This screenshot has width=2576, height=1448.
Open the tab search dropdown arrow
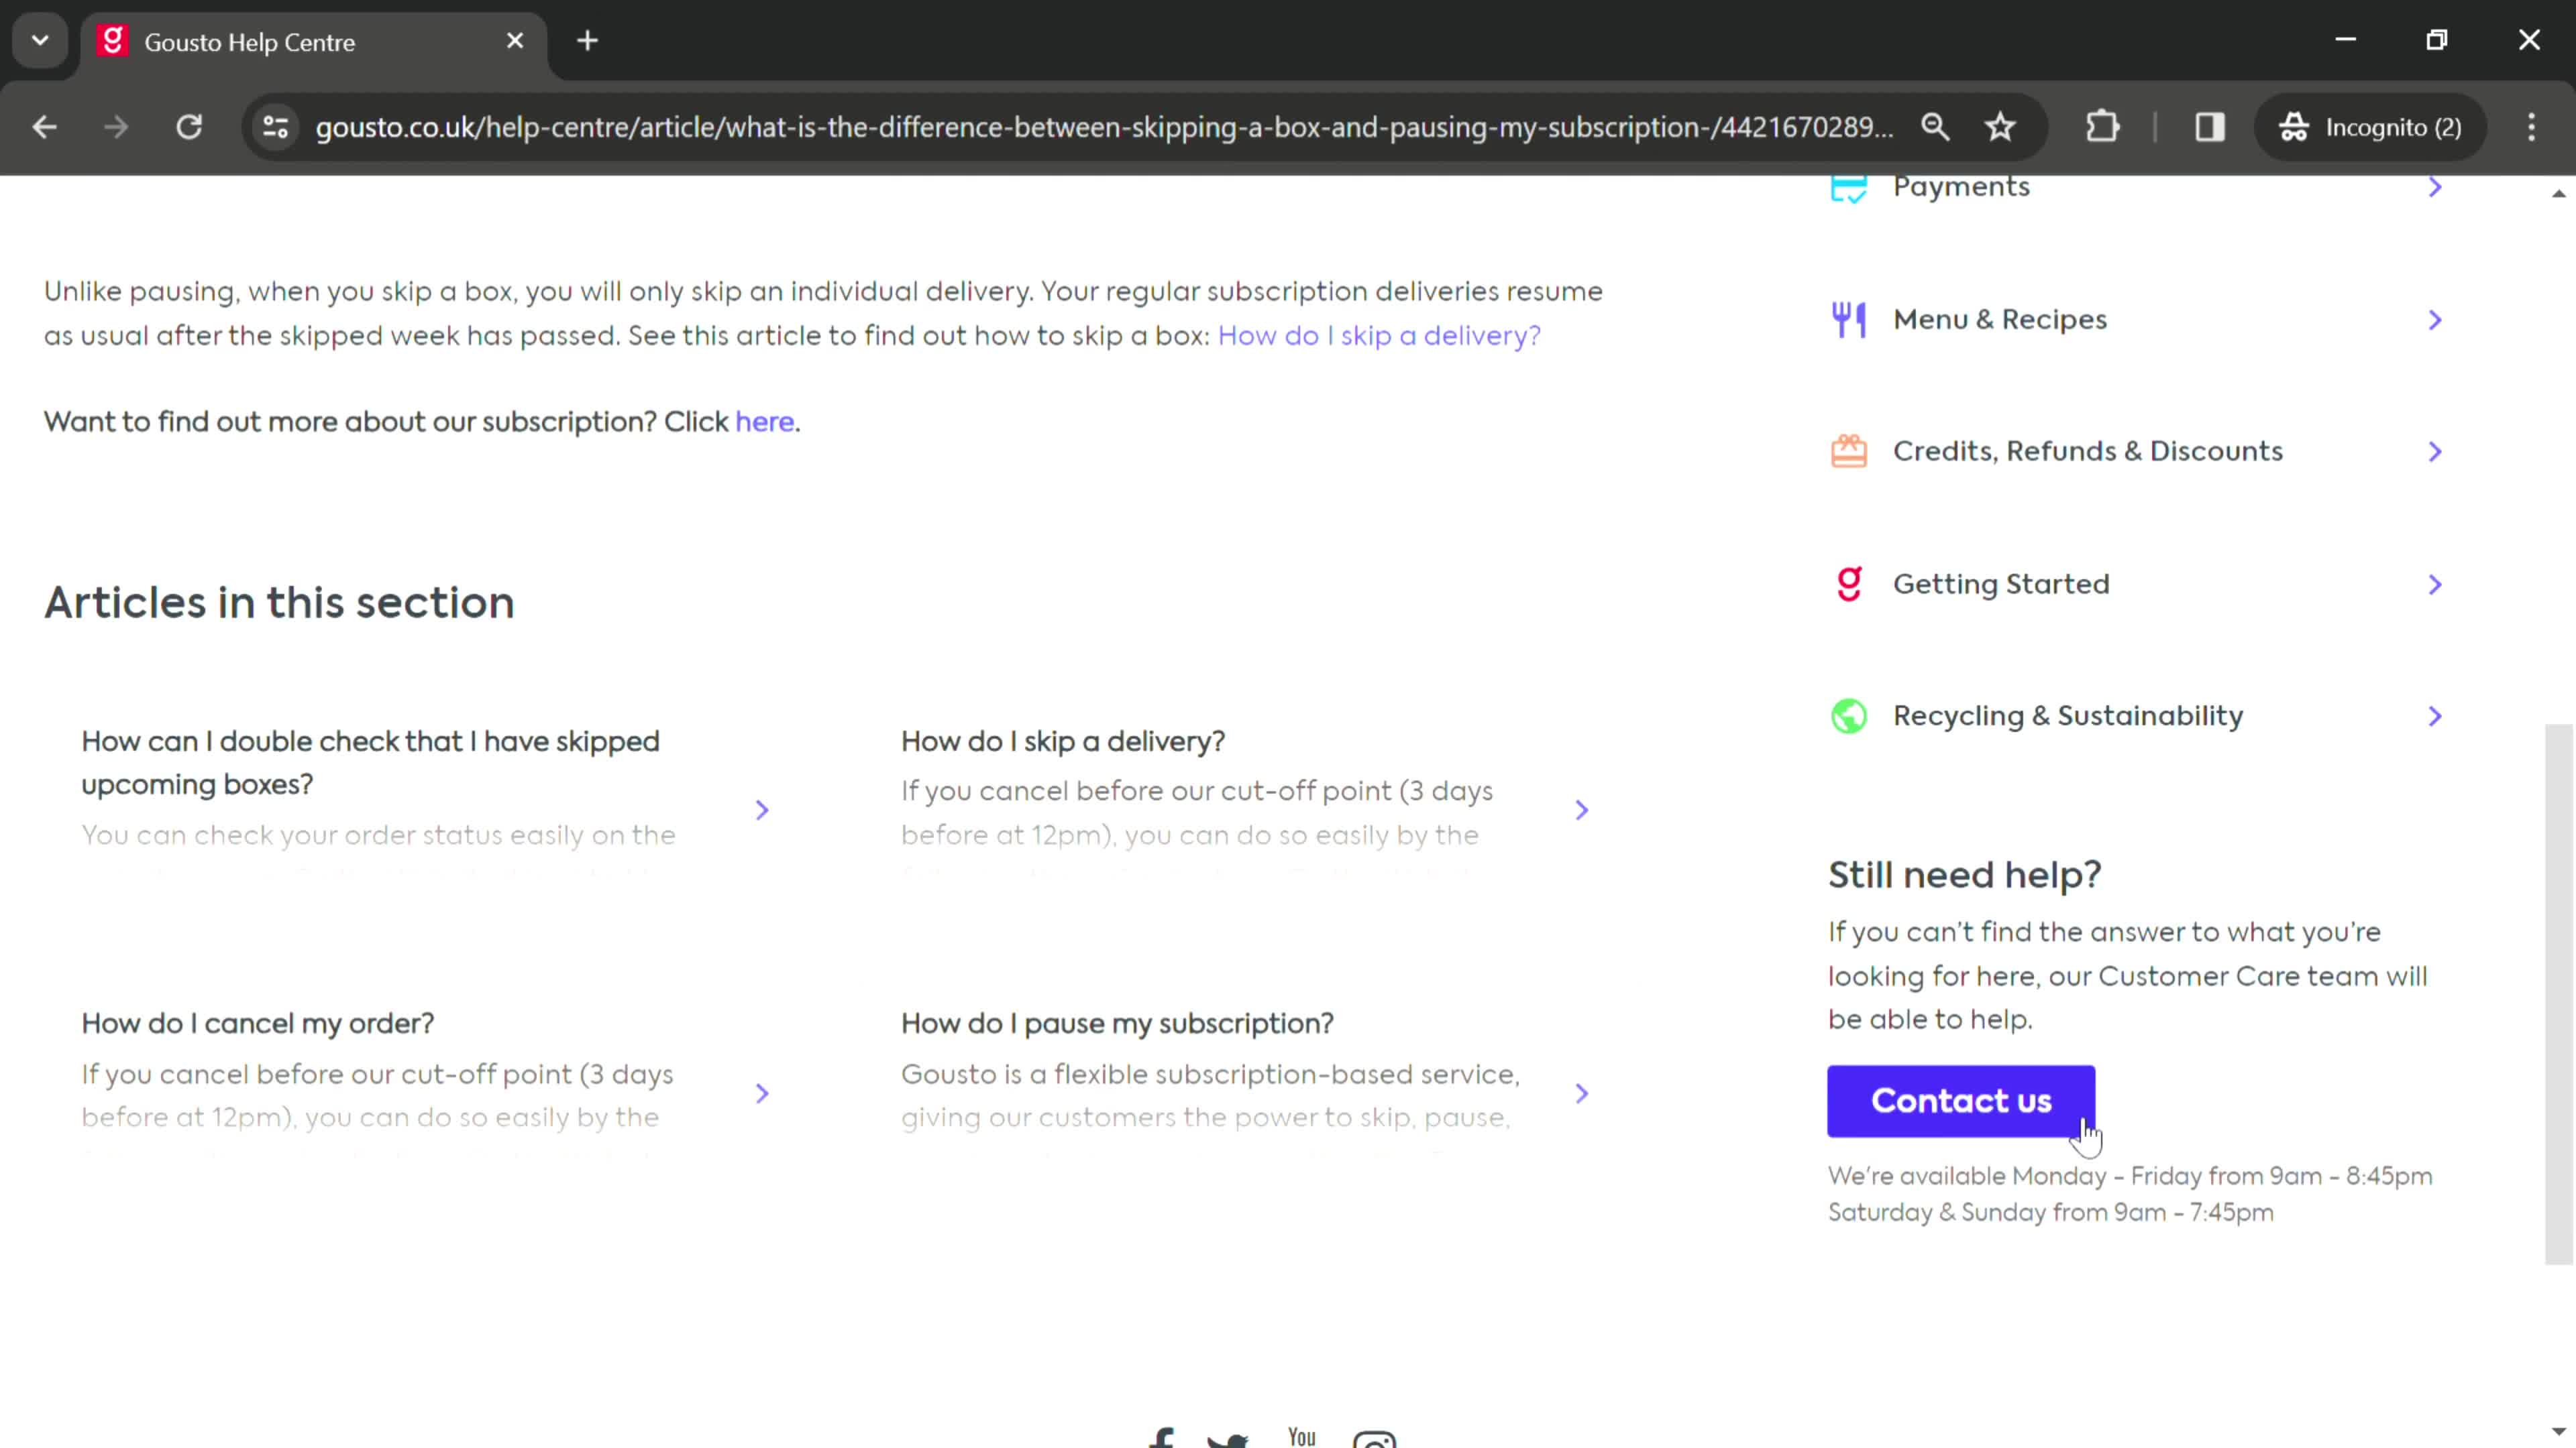click(x=40, y=41)
